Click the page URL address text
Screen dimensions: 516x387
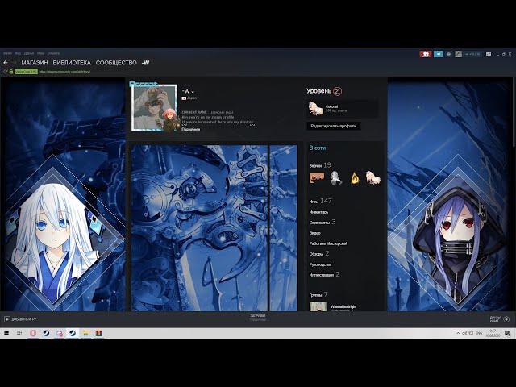pyautogui.click(x=64, y=72)
